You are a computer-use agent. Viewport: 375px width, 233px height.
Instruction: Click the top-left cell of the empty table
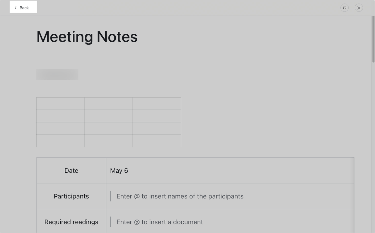click(60, 104)
